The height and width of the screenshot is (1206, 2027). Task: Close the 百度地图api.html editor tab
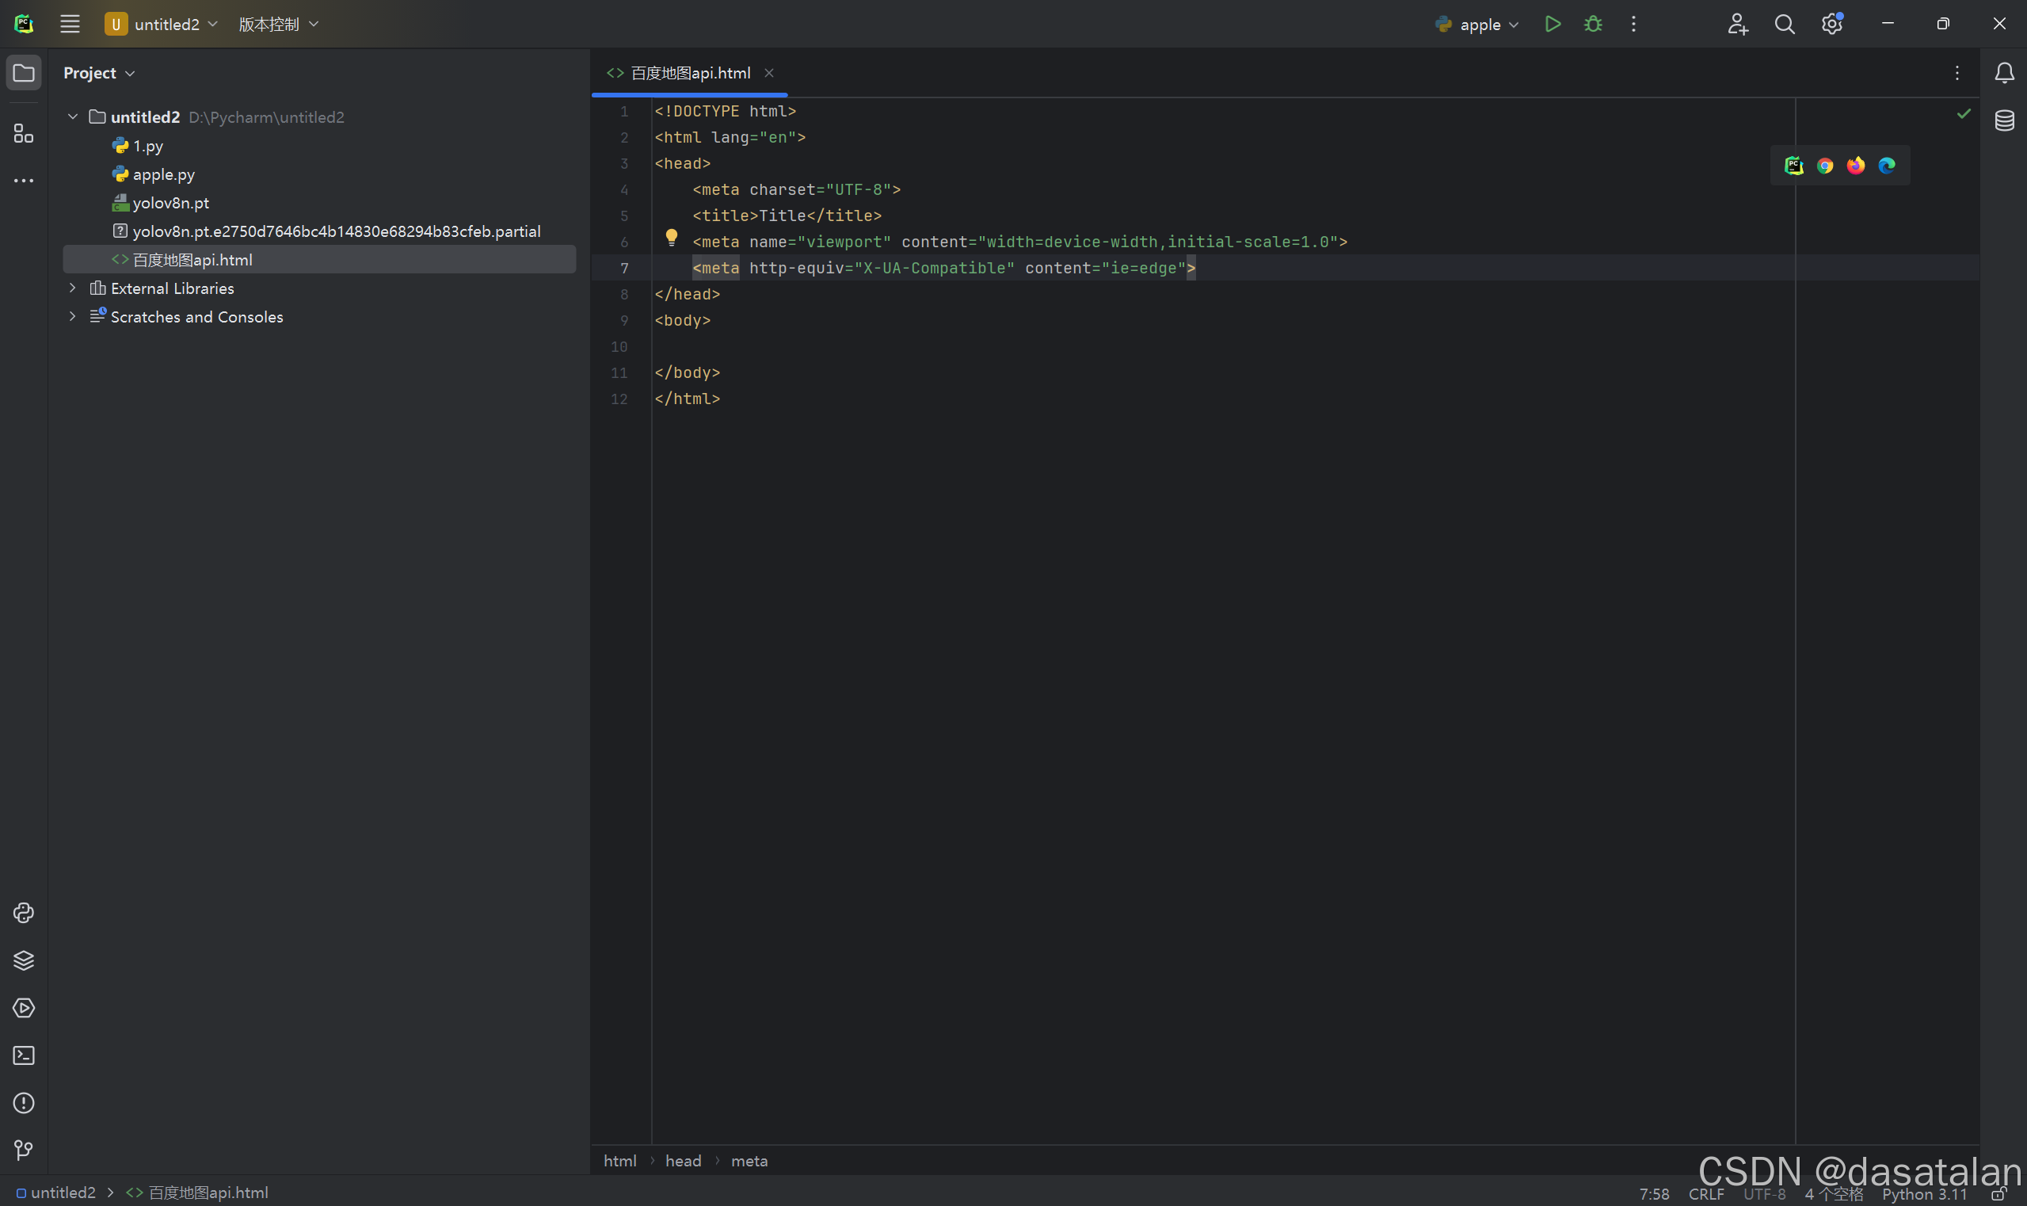click(768, 73)
